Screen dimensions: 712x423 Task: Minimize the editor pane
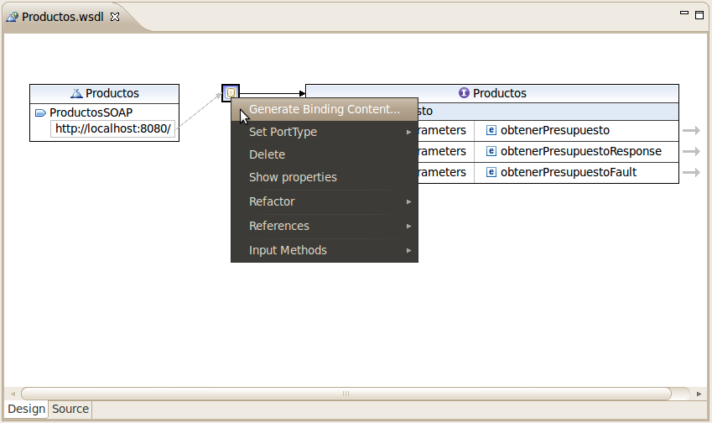click(684, 13)
